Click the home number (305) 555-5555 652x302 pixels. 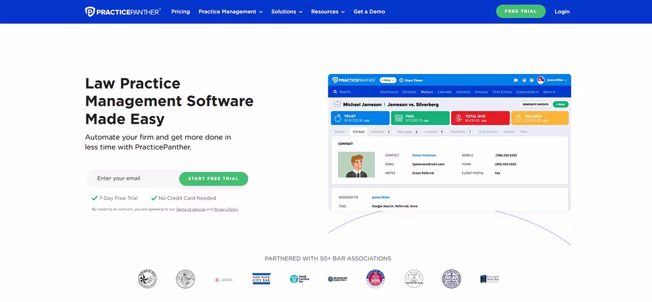coord(505,164)
